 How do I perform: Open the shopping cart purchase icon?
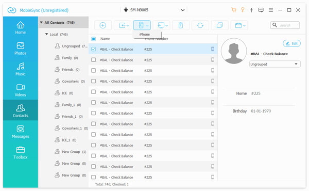coord(234,10)
